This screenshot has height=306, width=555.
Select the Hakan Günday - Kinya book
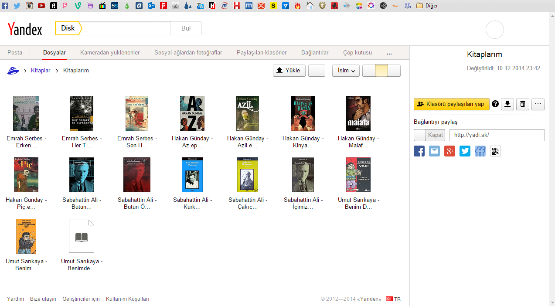(303, 122)
